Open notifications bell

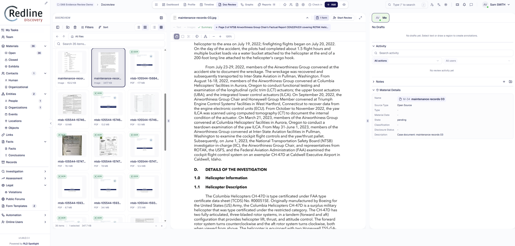click(464, 5)
